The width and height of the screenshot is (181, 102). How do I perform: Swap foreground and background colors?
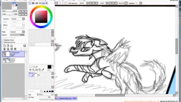pos(53,66)
